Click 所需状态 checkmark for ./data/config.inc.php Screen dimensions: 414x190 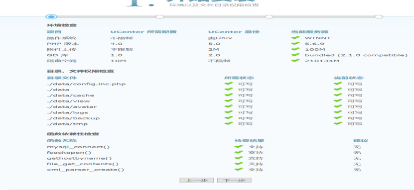[229, 84]
